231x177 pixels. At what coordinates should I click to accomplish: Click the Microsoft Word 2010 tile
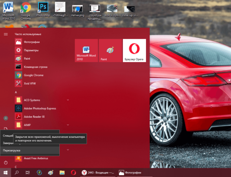[86, 50]
